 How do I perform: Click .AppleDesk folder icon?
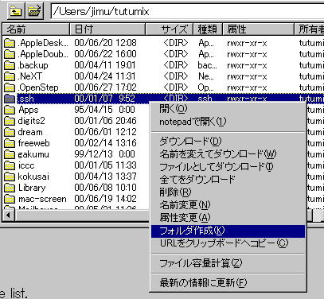(10, 43)
